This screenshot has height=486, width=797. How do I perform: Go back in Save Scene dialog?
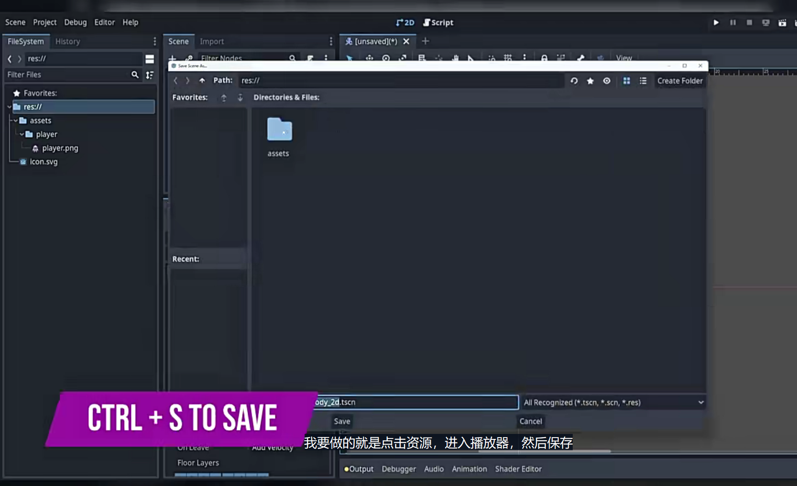pyautogui.click(x=175, y=80)
